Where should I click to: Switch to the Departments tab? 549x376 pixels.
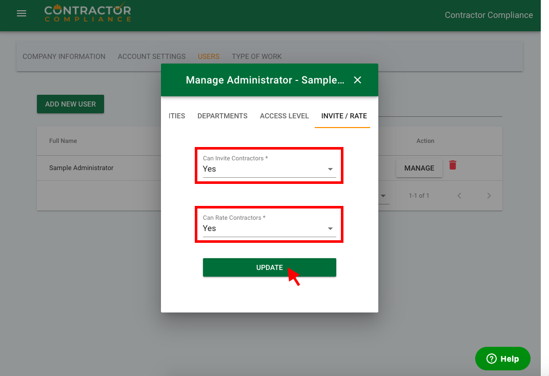tap(222, 116)
